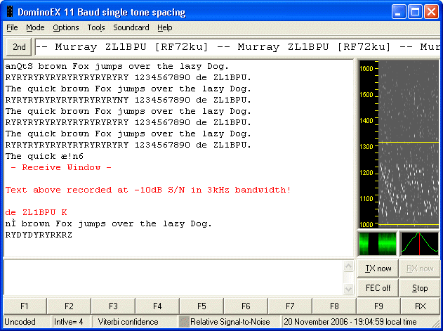Viewport: 443px width, 331px height.
Task: Click the 1300 Hz yellow marker line
Action: (x=409, y=142)
